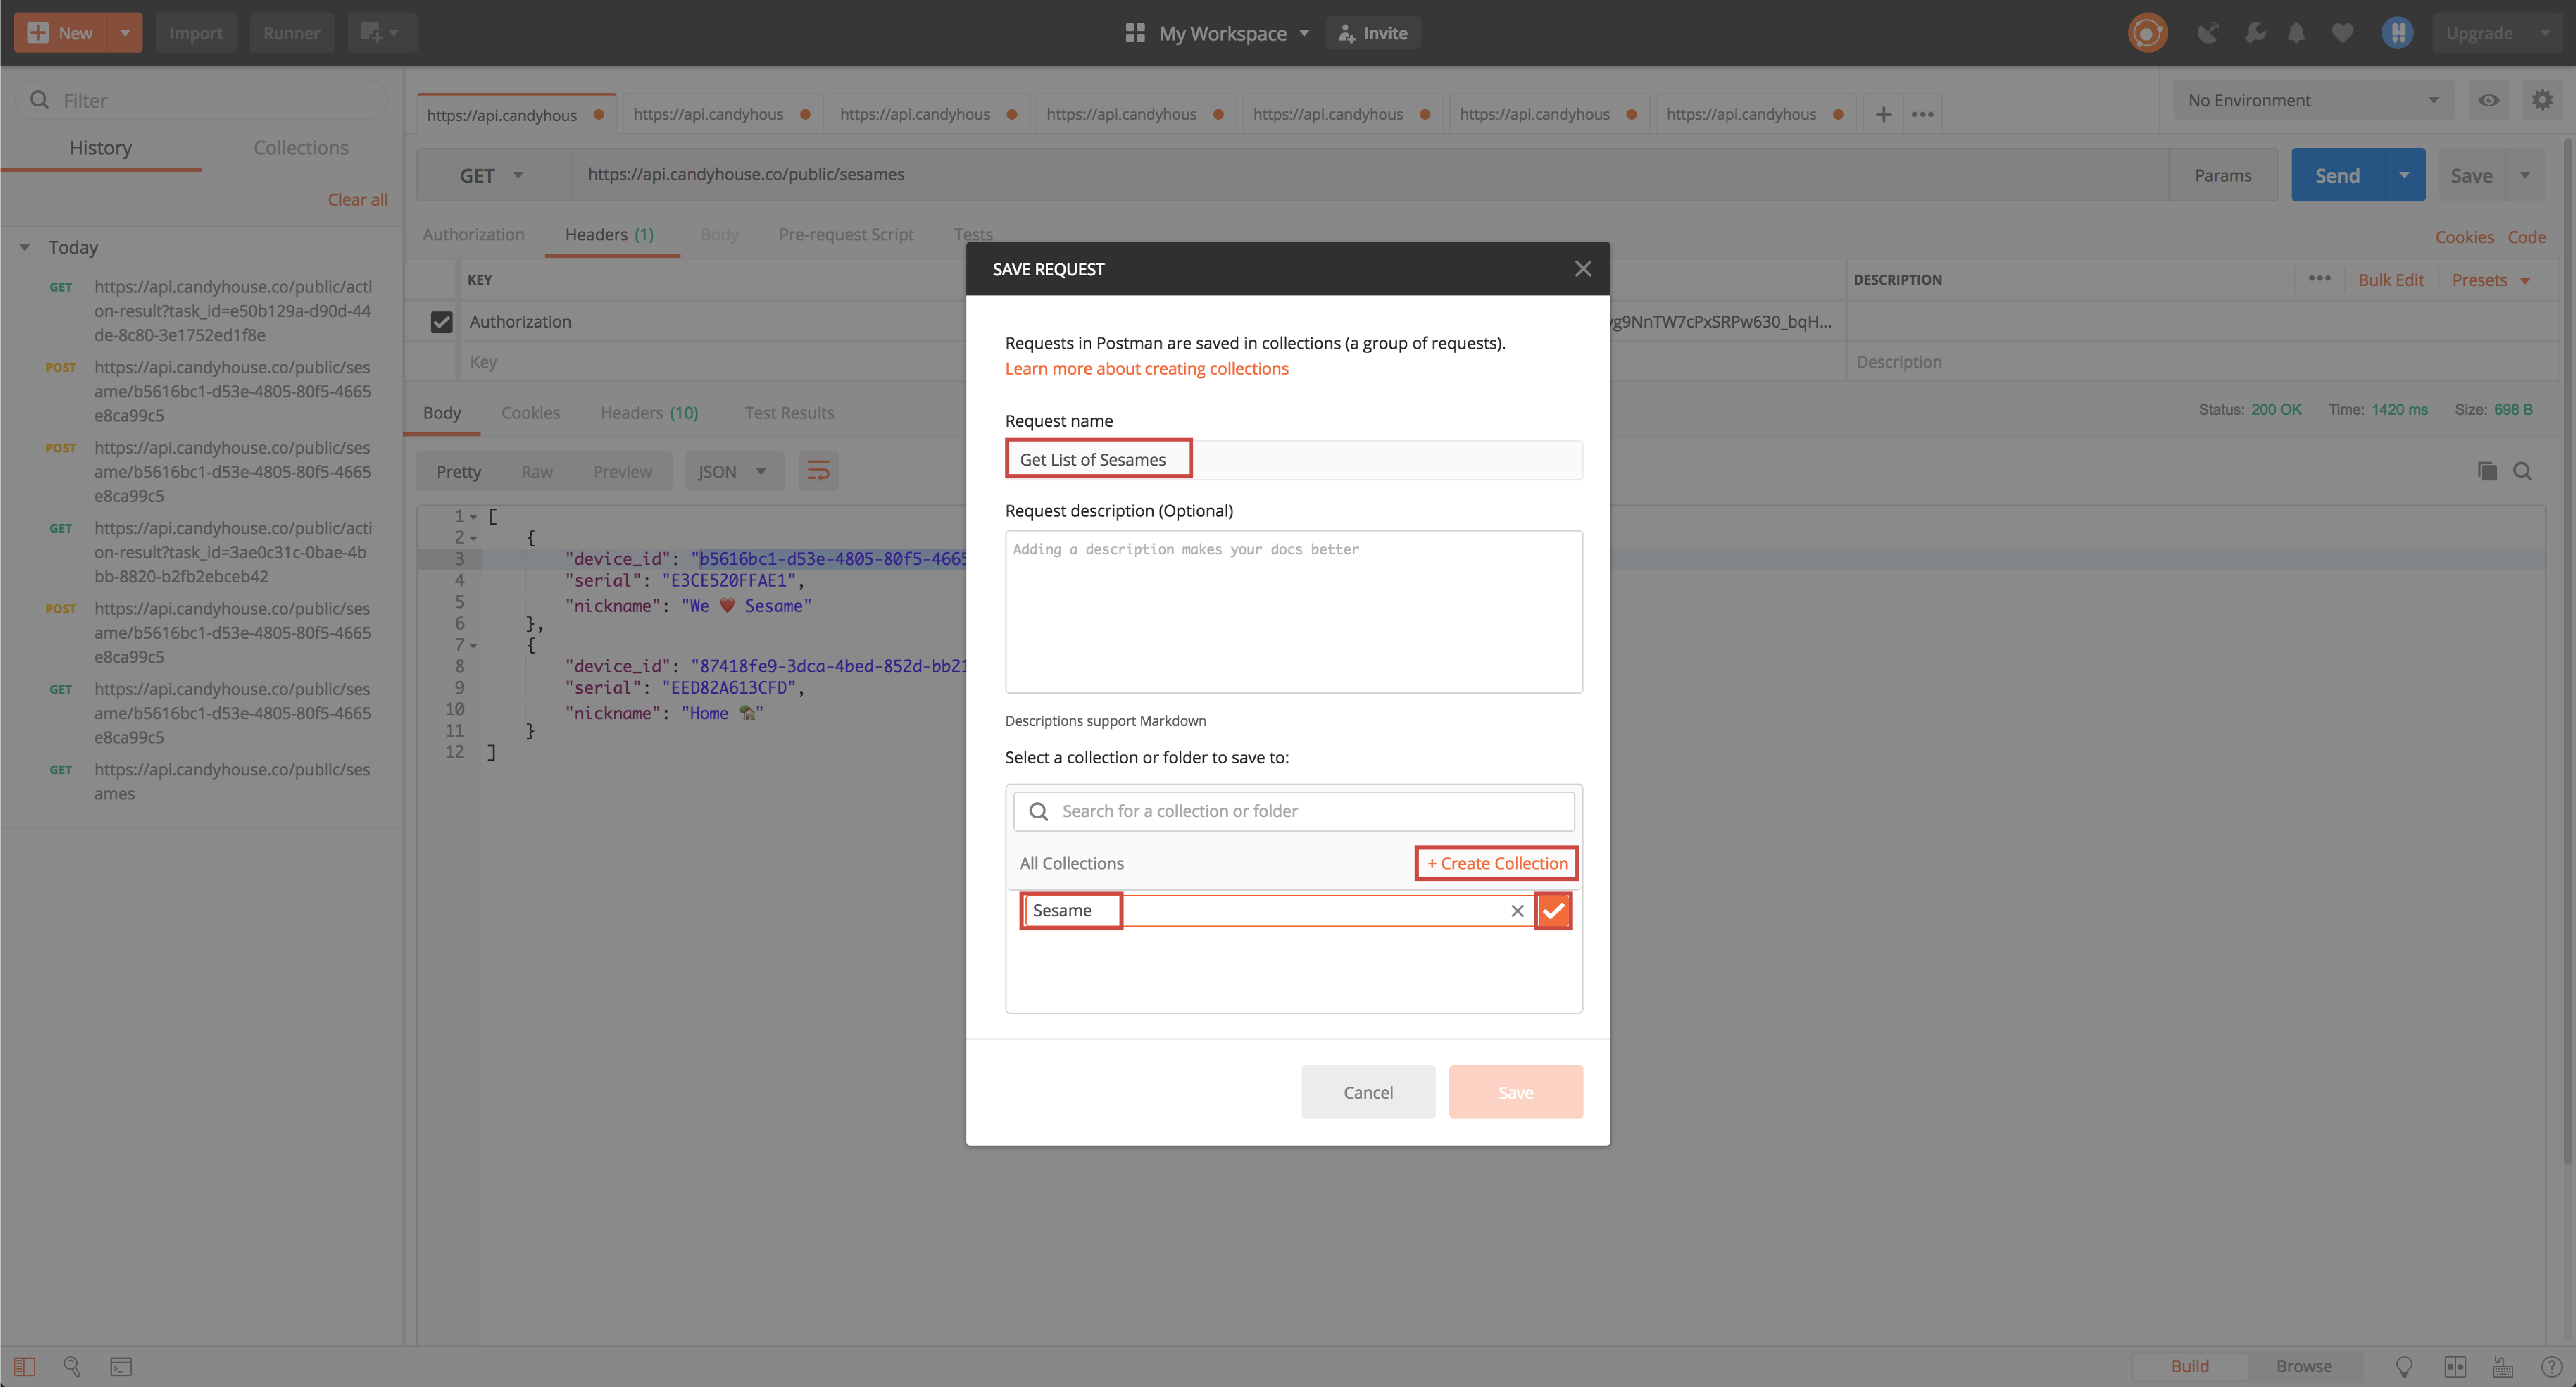Screen dimensions: 2576x1387
Task: Open the No Environment dropdown
Action: tap(2313, 100)
